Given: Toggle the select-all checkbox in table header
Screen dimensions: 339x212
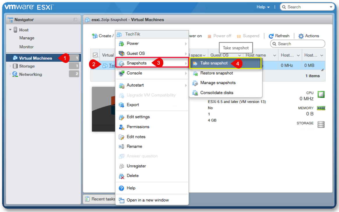Looking at the screenshot, I should 95,55.
